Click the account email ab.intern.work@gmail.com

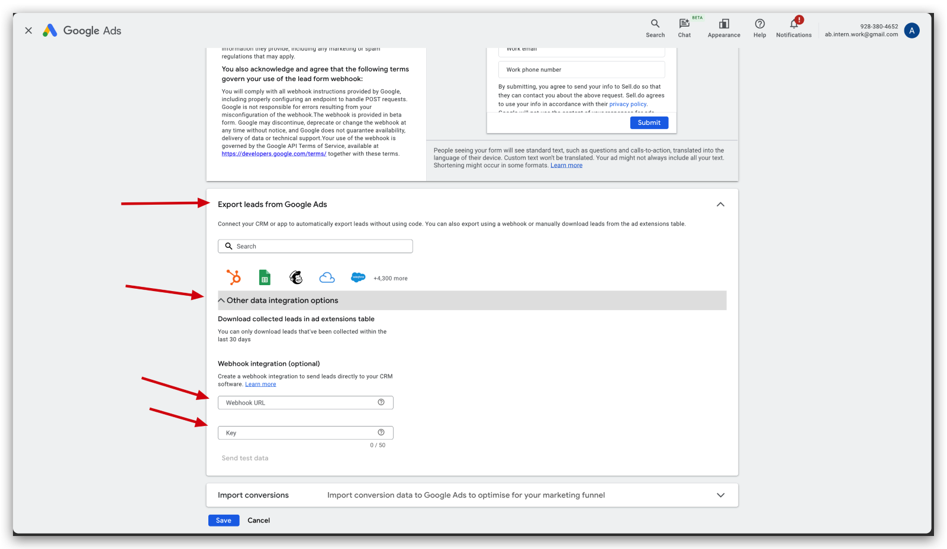[861, 34]
